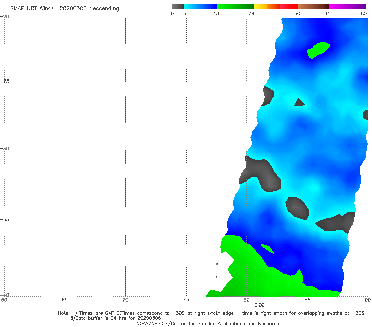The height and width of the screenshot is (327, 372).
Task: Click the small green wind patch near the swath top
Action: (318, 50)
